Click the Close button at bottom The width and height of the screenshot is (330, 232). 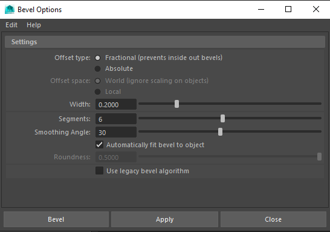273,219
